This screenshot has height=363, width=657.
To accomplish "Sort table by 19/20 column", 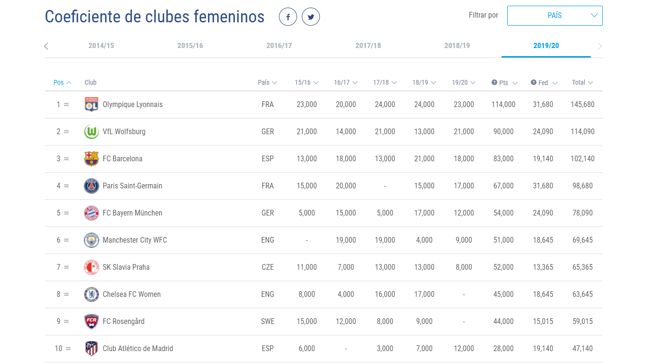I will pyautogui.click(x=464, y=82).
